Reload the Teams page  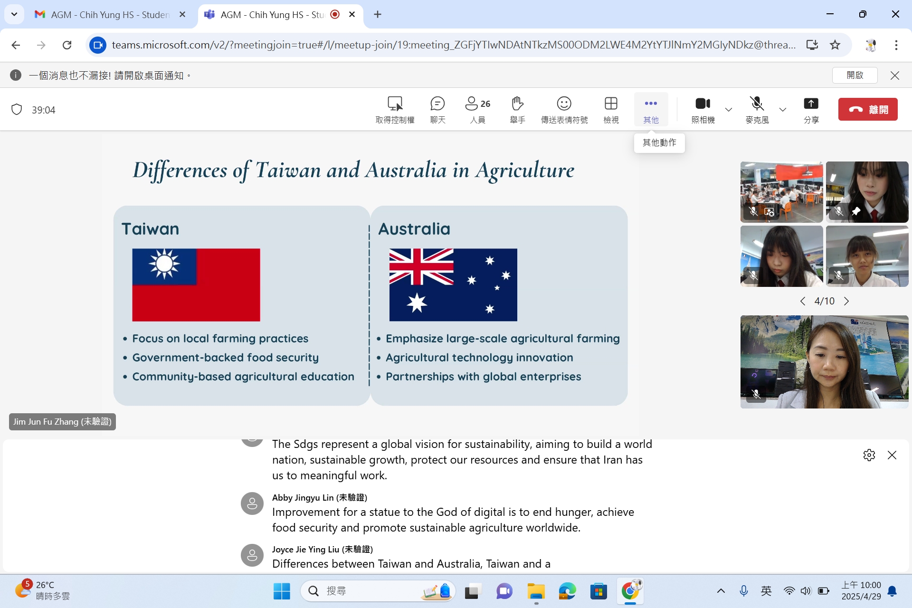(x=67, y=45)
